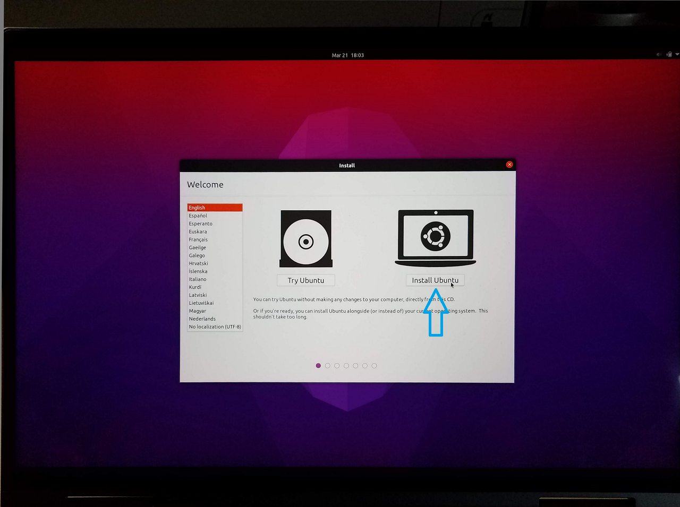Click the Install Ubuntu button
This screenshot has width=680, height=507.
tap(435, 280)
